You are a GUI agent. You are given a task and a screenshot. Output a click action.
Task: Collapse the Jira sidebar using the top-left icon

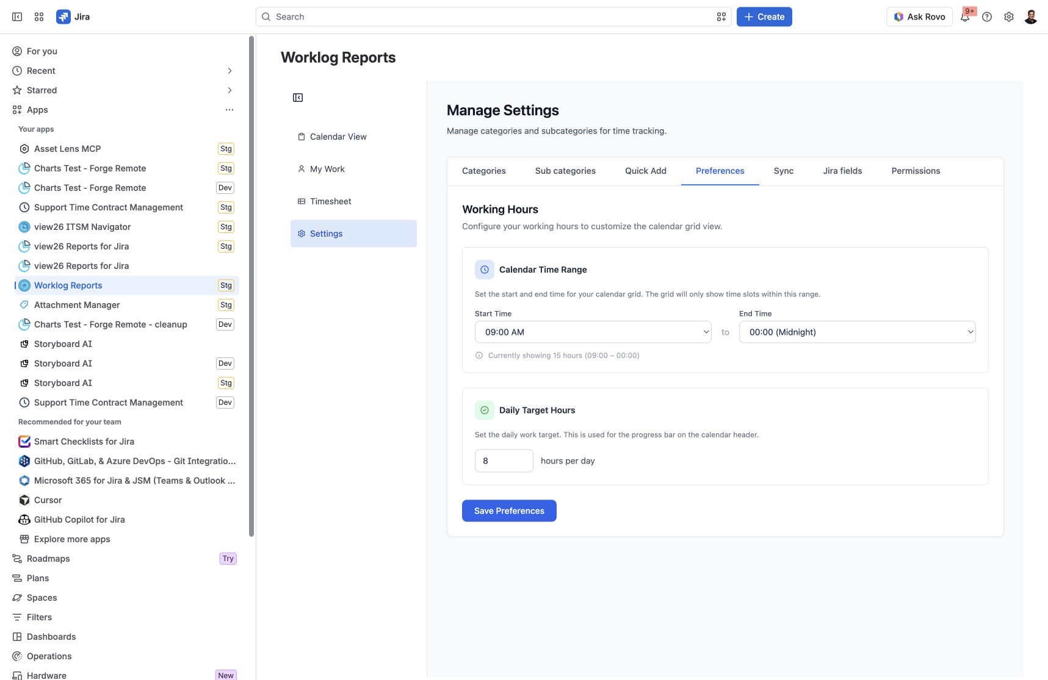[x=17, y=17]
